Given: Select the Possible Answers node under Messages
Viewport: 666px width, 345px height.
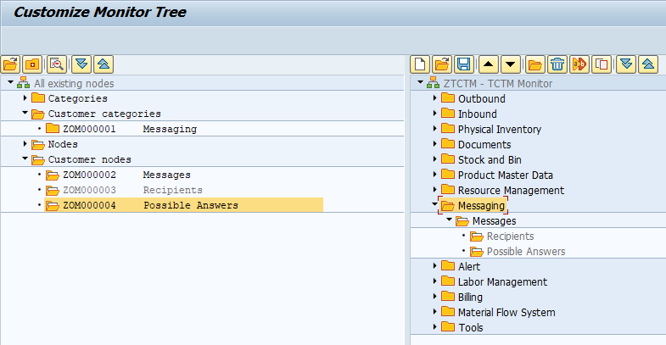Looking at the screenshot, I should tap(525, 252).
